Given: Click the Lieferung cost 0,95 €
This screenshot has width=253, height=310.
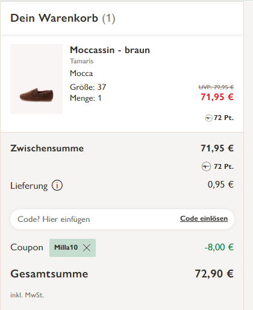Looking at the screenshot, I should [x=220, y=185].
